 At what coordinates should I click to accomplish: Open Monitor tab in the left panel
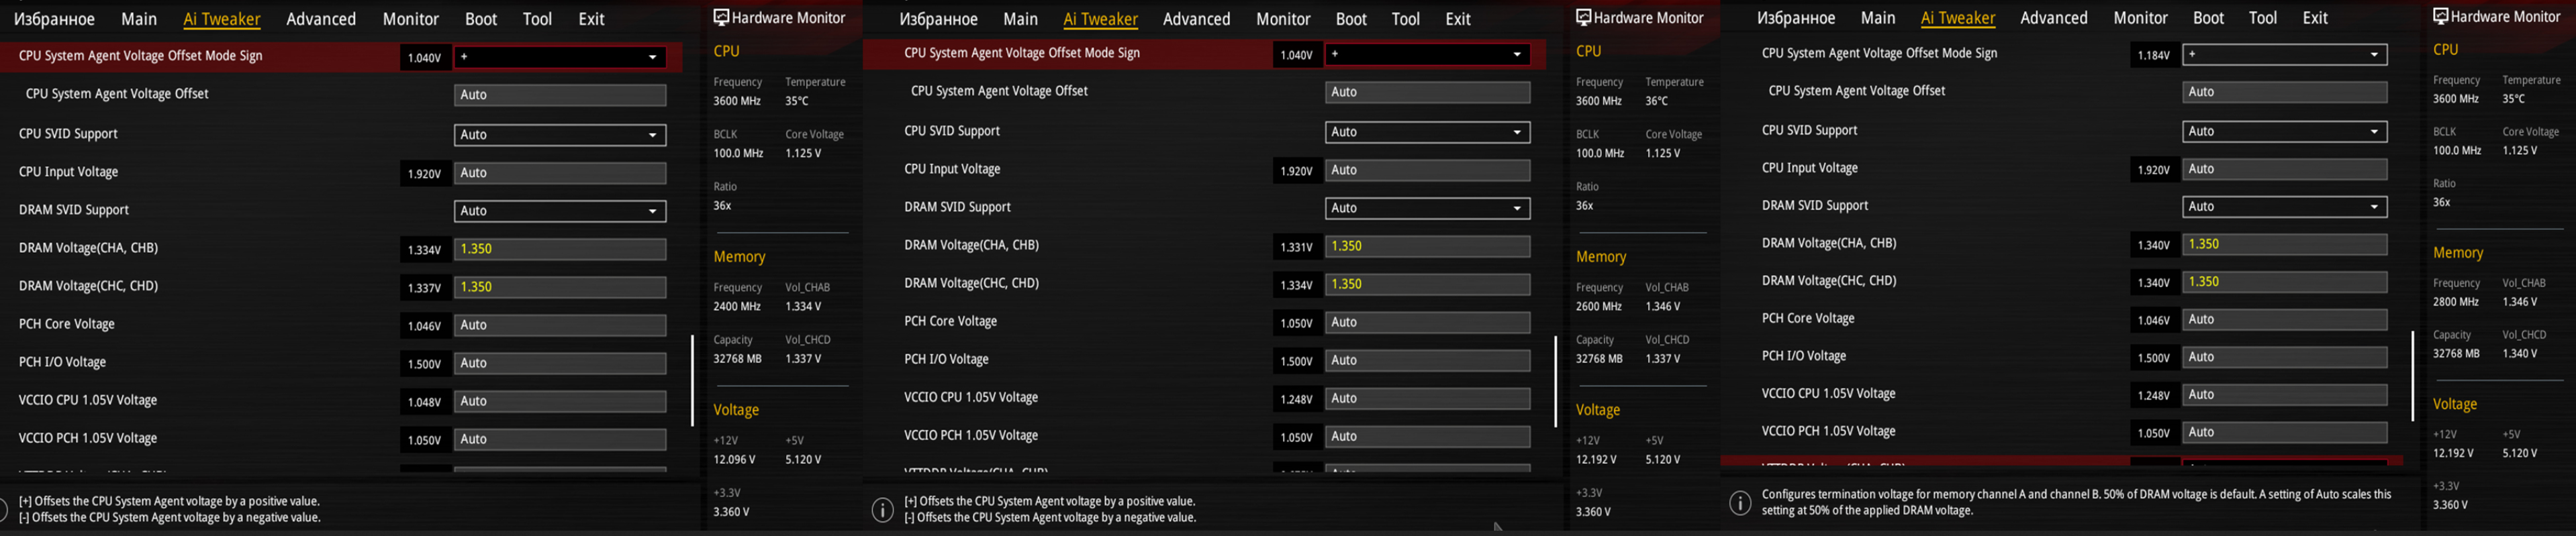[x=411, y=19]
